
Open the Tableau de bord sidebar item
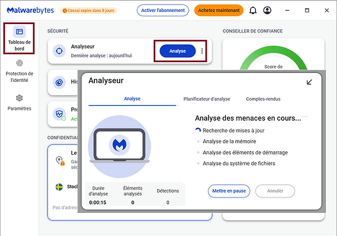click(19, 39)
